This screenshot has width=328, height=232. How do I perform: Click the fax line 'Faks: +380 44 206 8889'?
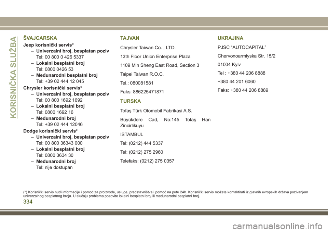(243, 90)
